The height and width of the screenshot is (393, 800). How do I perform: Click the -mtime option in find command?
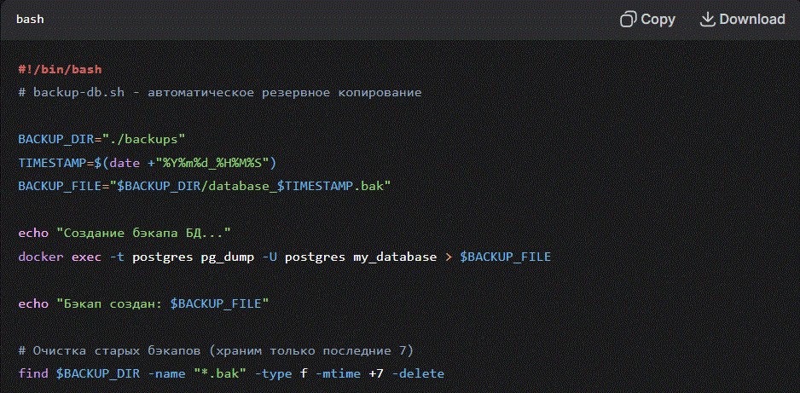point(338,373)
